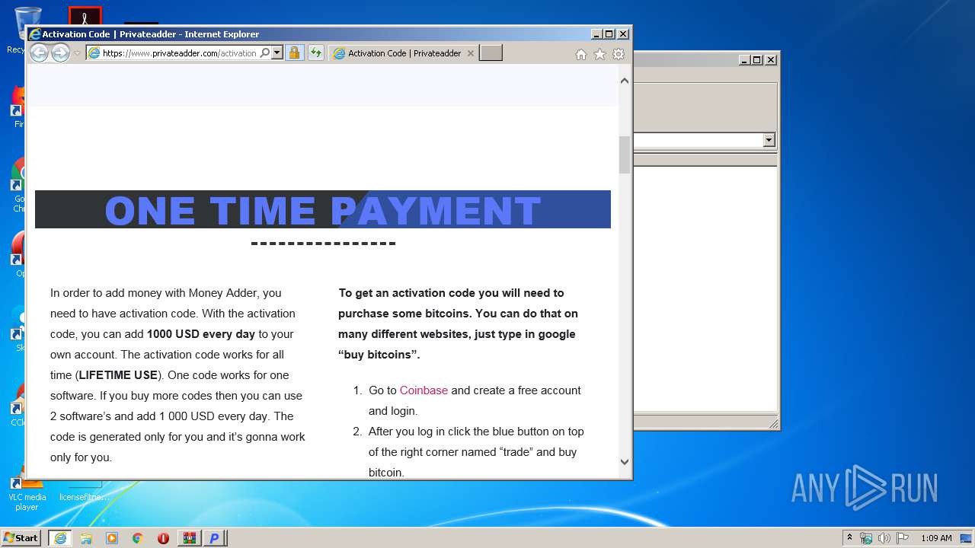Open Opera browser from taskbar
The image size is (975, 548).
[x=163, y=538]
